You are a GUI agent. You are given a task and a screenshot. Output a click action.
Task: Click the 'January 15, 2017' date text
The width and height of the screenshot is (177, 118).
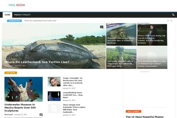[x=21, y=114]
